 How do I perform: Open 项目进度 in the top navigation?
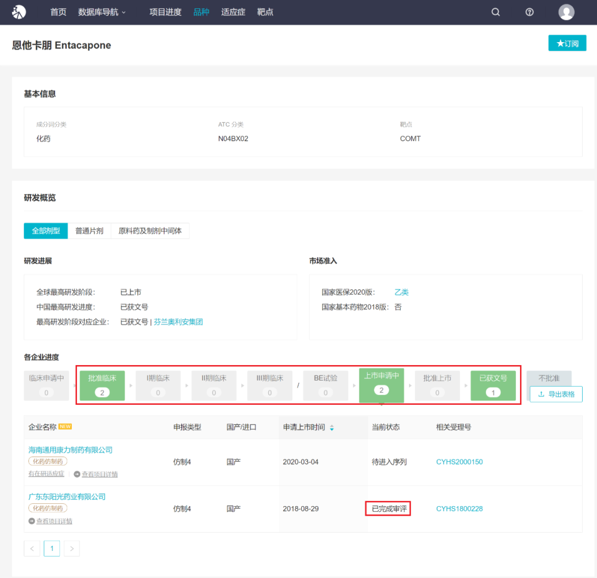tap(165, 12)
